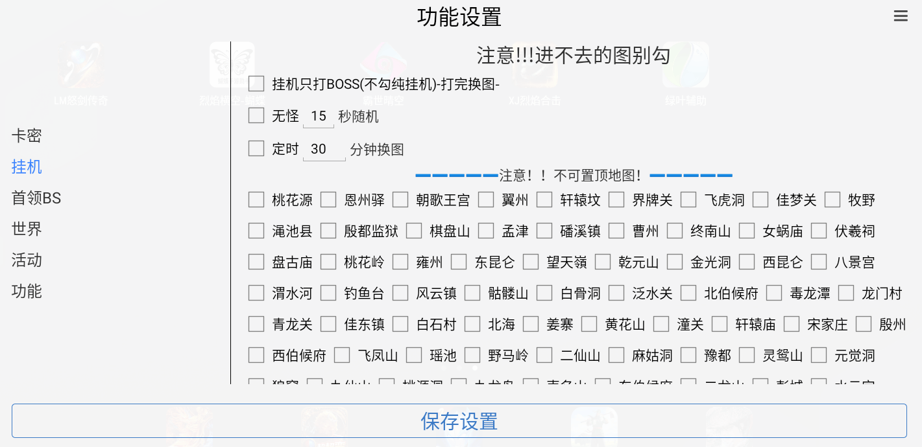The height and width of the screenshot is (447, 922).
Task: Check the 西昆仑 checkbox
Action: (x=747, y=262)
